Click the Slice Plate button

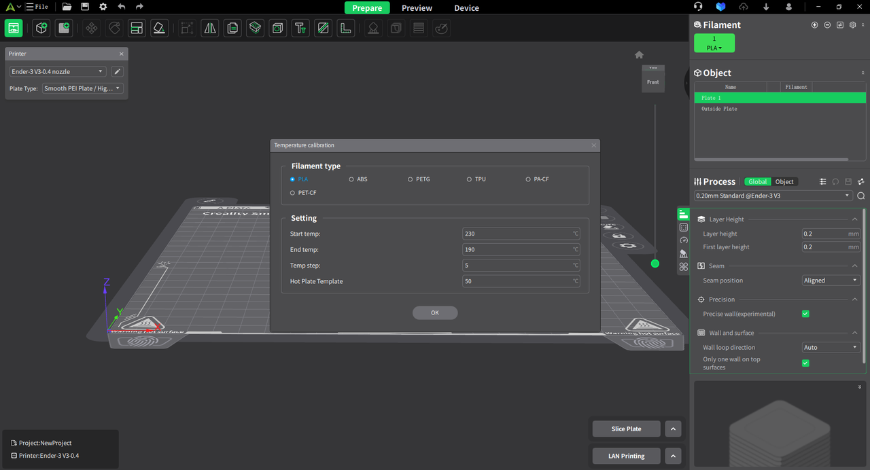(x=625, y=429)
